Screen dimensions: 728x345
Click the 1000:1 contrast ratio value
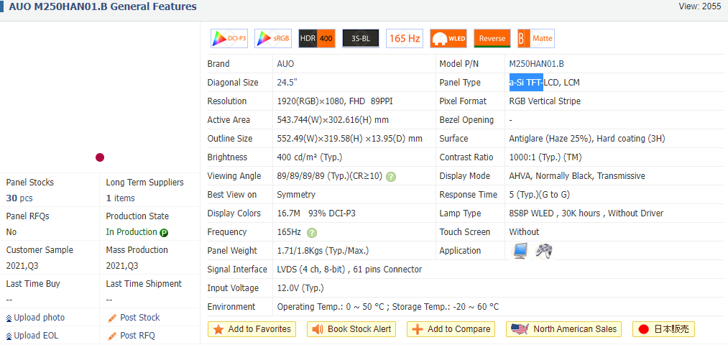pos(545,157)
